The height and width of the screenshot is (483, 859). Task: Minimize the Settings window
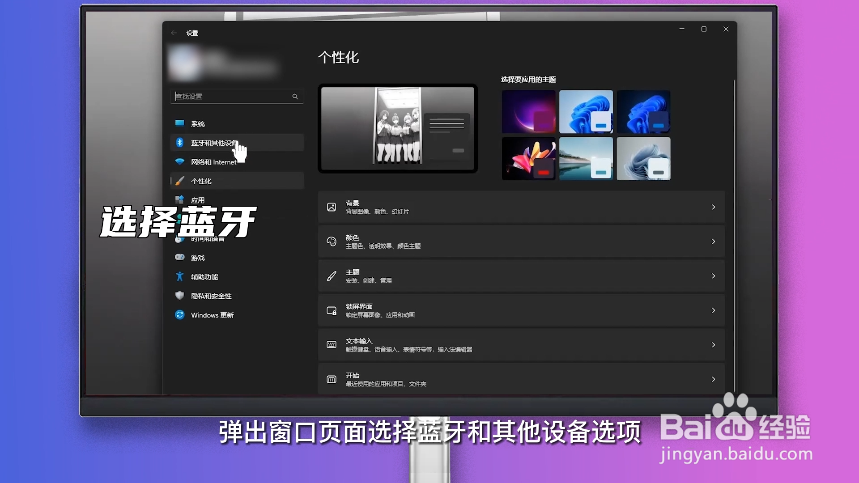(x=682, y=29)
